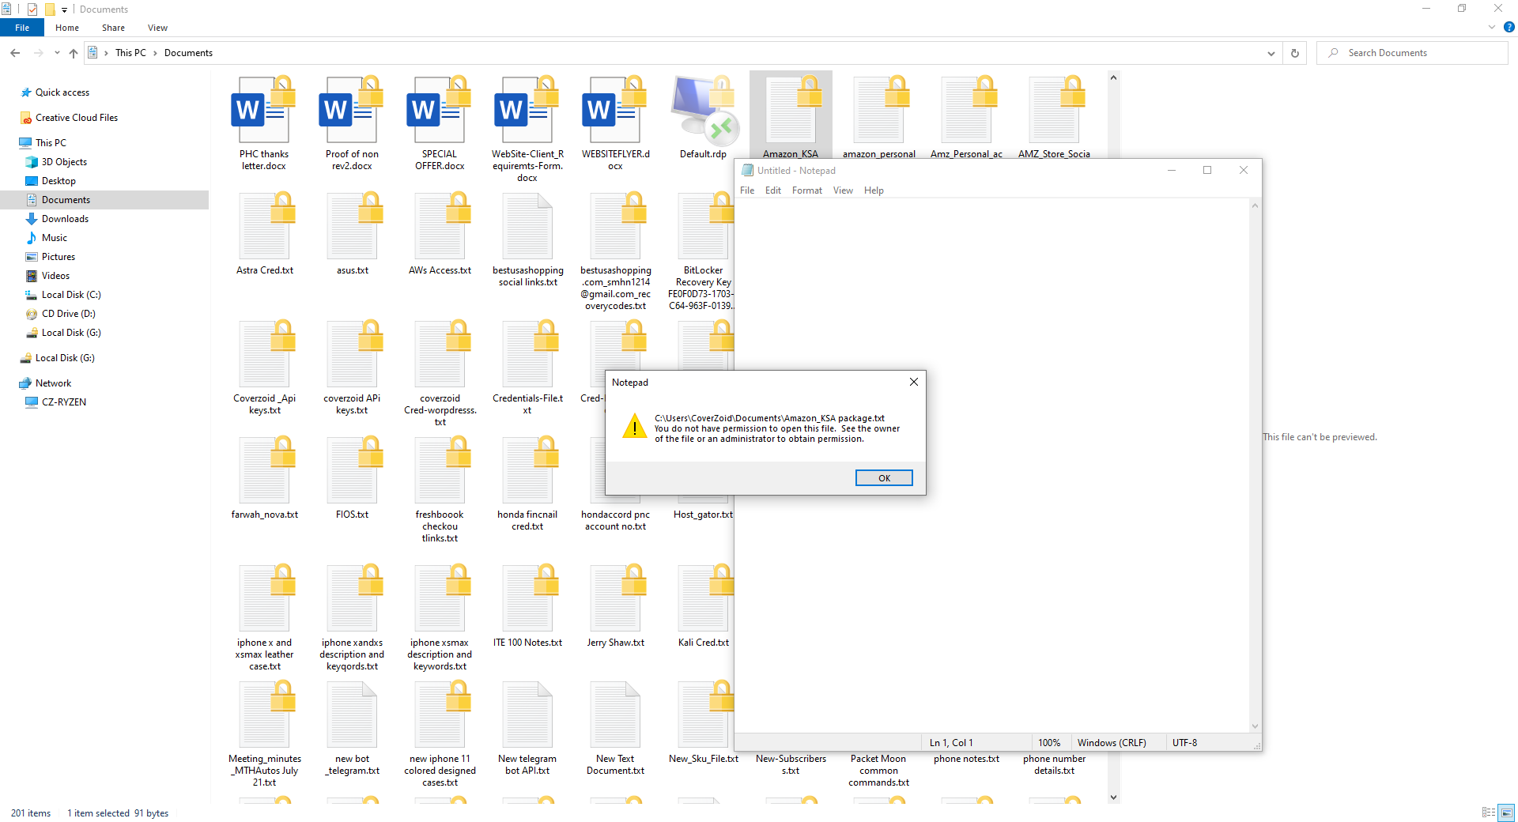Go back in Explorer navigation
This screenshot has width=1518, height=822.
pos(15,53)
